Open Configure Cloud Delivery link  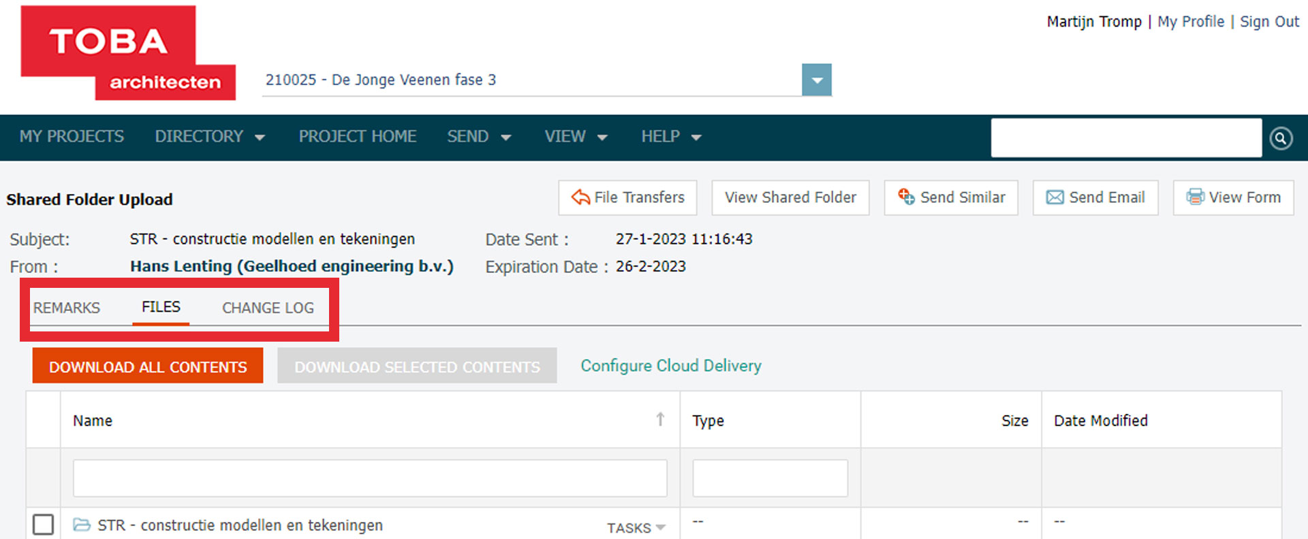pyautogui.click(x=670, y=366)
